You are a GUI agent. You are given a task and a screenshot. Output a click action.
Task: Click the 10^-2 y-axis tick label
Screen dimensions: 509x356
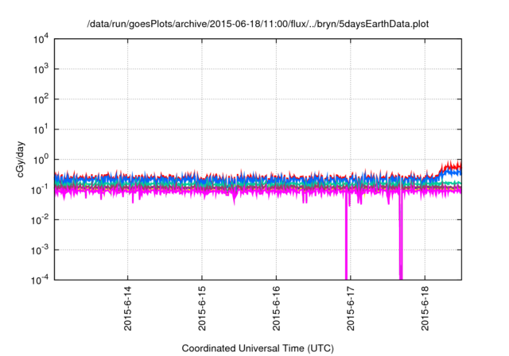pos(40,219)
